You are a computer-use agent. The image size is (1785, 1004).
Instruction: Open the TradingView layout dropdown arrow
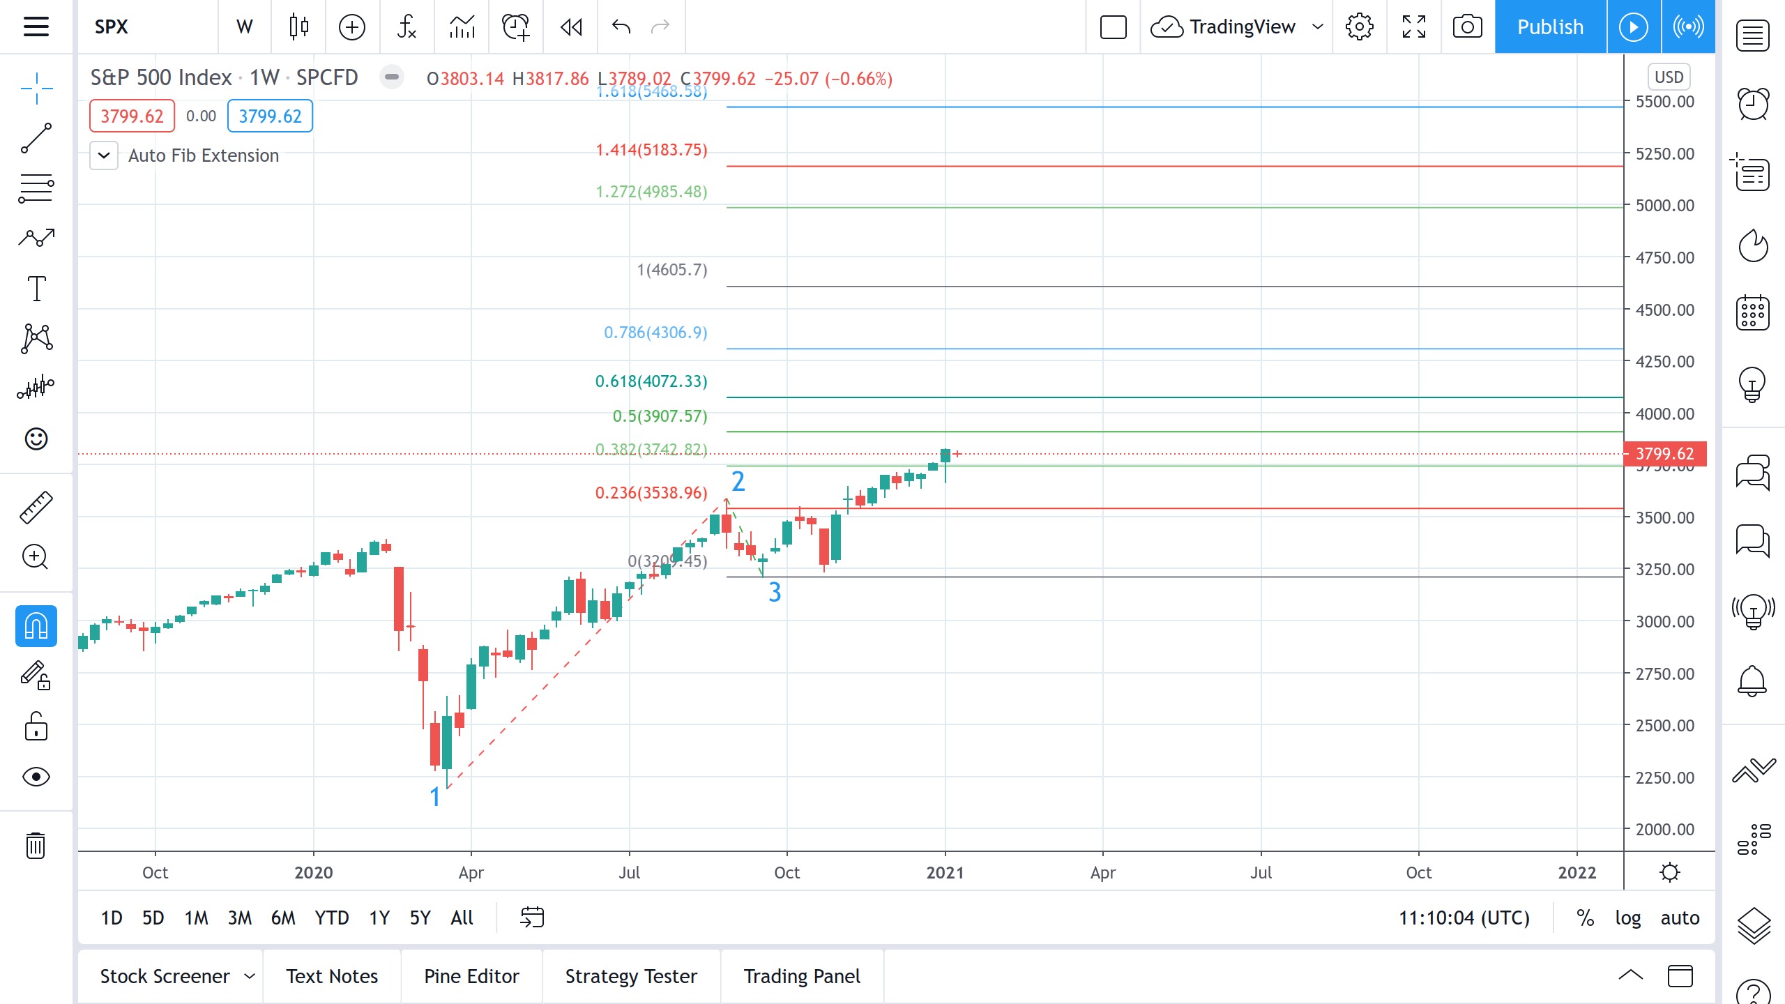click(1317, 27)
